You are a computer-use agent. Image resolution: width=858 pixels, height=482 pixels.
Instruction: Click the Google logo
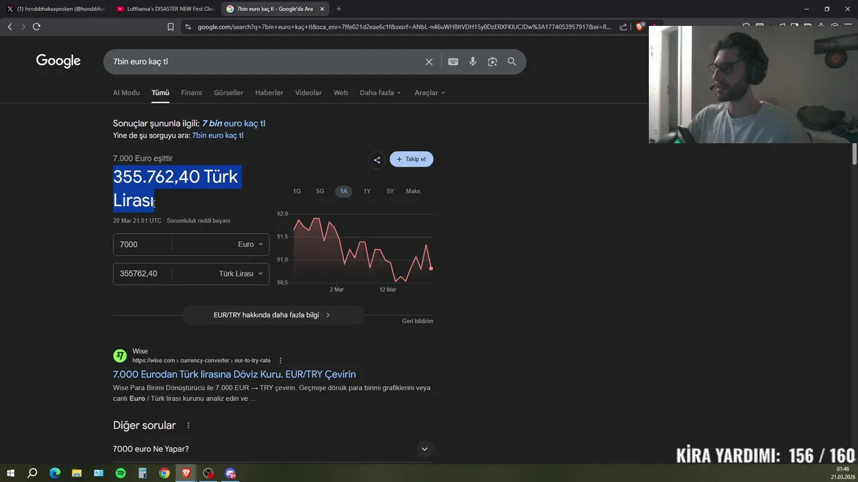pos(58,61)
